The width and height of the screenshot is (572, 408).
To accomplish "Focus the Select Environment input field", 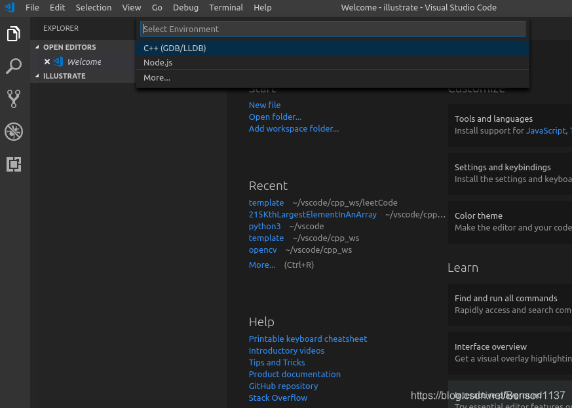I will [x=333, y=29].
